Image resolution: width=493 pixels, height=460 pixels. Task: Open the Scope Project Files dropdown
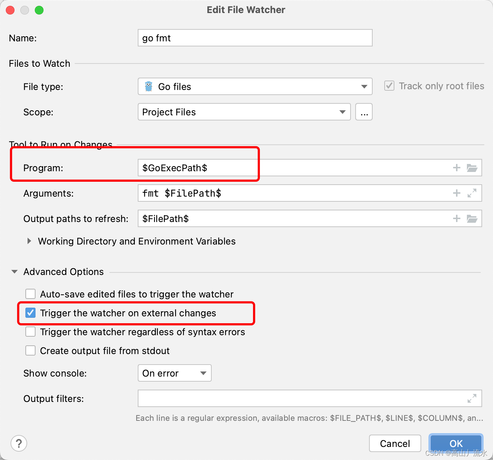(x=244, y=112)
